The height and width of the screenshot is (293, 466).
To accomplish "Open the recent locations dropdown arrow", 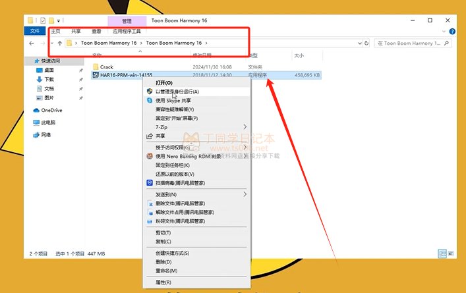I will point(52,43).
